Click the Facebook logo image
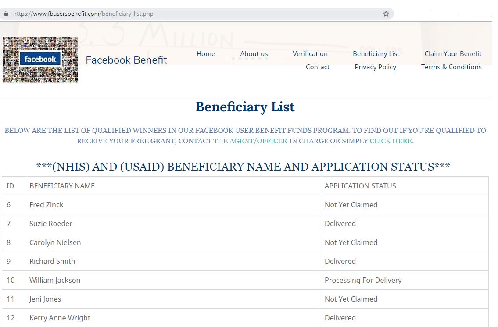This screenshot has height=327, width=498. [x=40, y=60]
